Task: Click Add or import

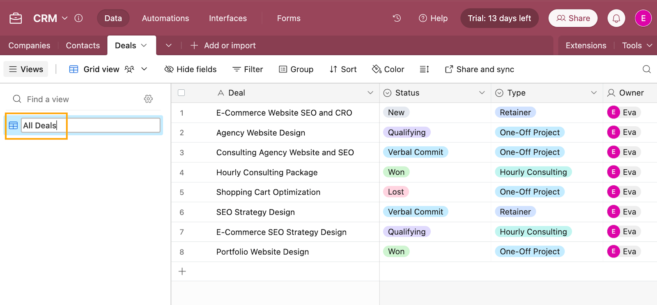Action: coord(223,46)
